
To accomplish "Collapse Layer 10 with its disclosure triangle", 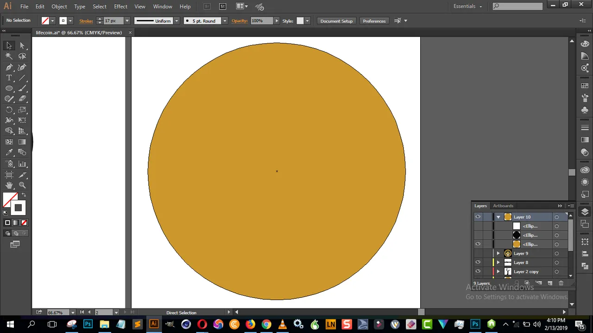I will [498, 217].
